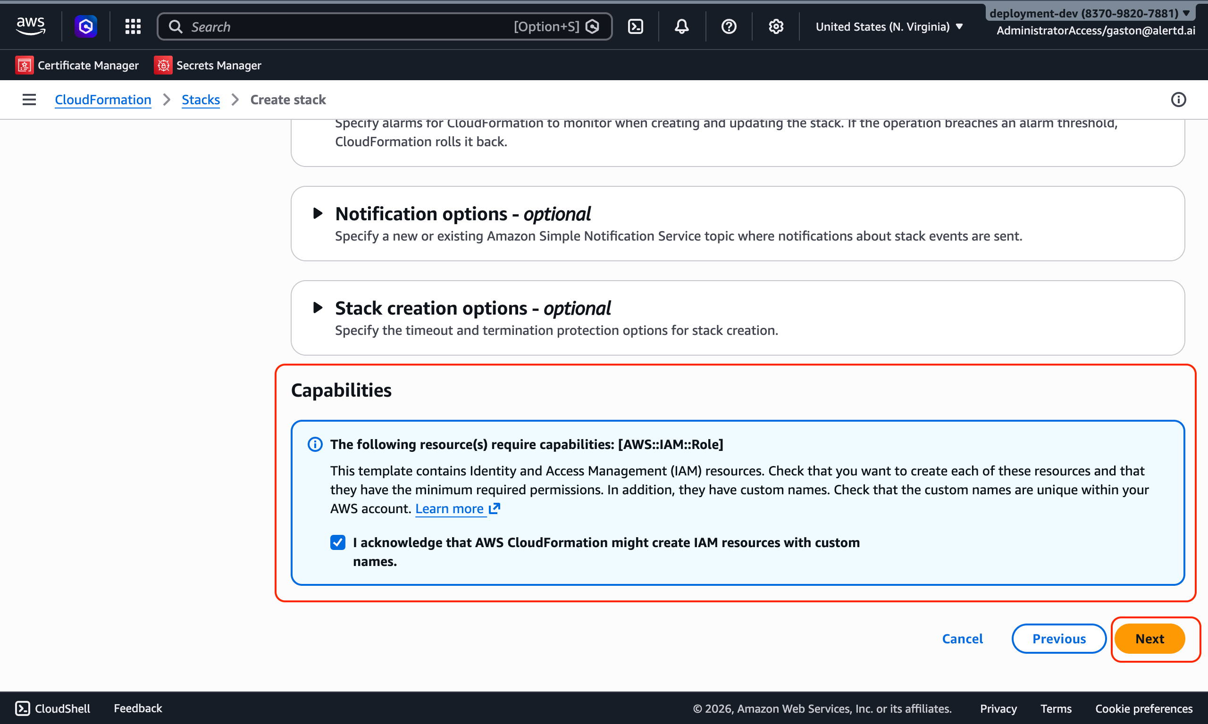
Task: Open the help question mark menu
Action: (x=729, y=26)
